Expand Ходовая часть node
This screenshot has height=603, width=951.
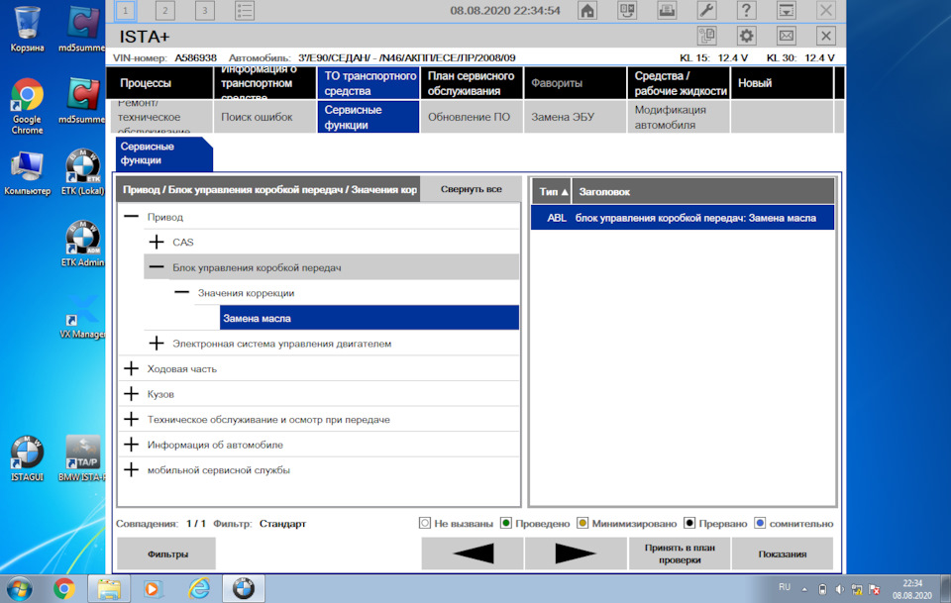[131, 368]
